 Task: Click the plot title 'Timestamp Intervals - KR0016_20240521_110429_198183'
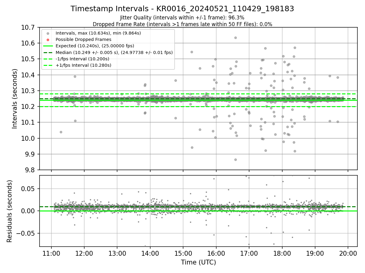click(182, 9)
